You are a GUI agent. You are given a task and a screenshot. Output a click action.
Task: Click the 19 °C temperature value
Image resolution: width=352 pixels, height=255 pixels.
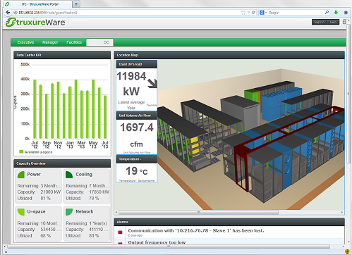click(x=137, y=171)
